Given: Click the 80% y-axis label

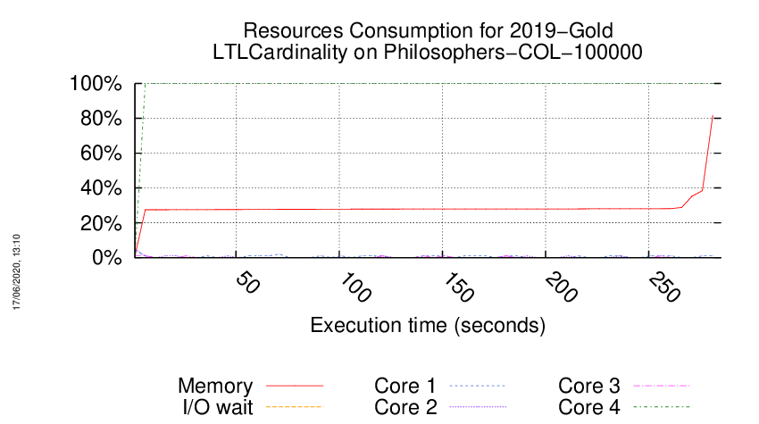Looking at the screenshot, I should click(x=101, y=118).
